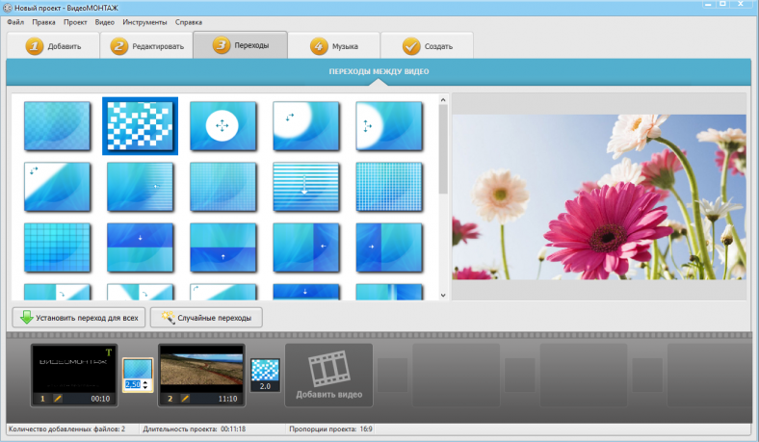Click the Добавить видео placeholder
Image resolution: width=759 pixels, height=442 pixels.
click(x=329, y=376)
